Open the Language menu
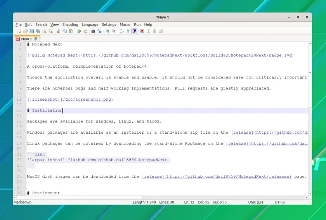 [x=90, y=24]
